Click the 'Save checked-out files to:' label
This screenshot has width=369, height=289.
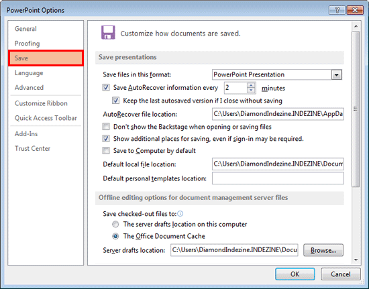click(140, 214)
